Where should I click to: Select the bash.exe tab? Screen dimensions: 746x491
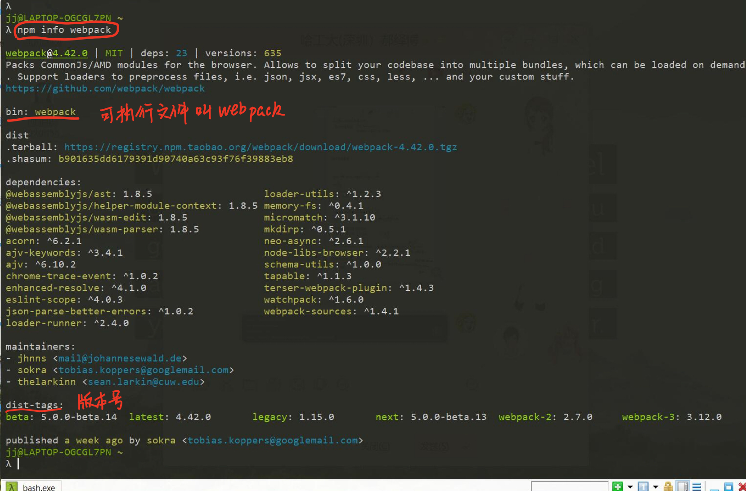coord(31,487)
